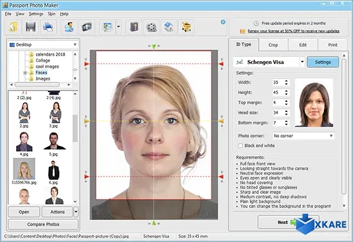Open the Help menu
This screenshot has height=242, width=353.
tap(64, 14)
